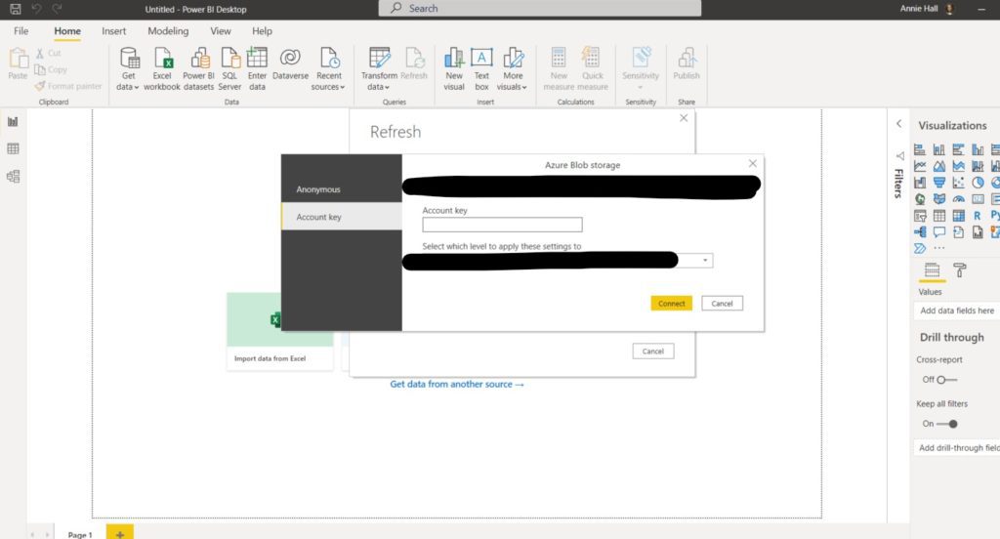1000x539 pixels.
Task: Click the yellow Connect button
Action: (672, 304)
